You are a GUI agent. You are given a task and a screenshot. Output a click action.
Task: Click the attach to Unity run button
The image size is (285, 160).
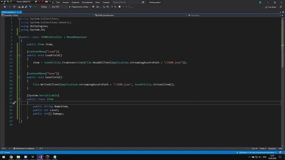(79, 7)
